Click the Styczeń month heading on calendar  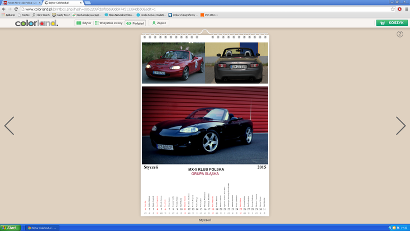[x=151, y=167]
